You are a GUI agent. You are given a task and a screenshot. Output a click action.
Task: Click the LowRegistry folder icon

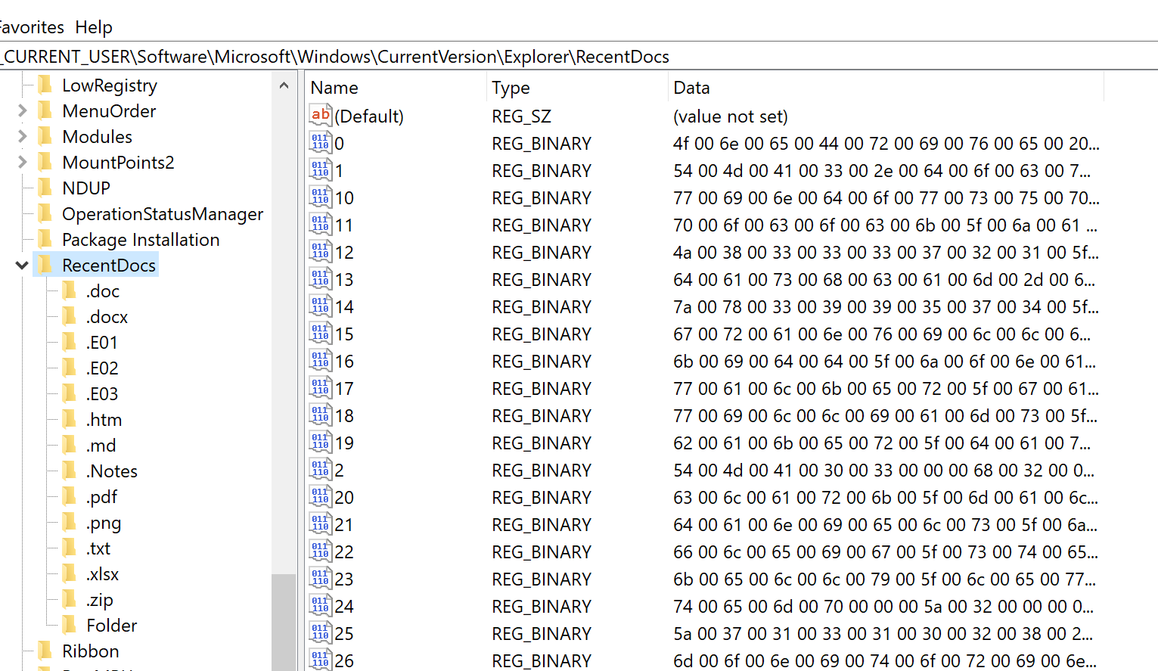45,84
